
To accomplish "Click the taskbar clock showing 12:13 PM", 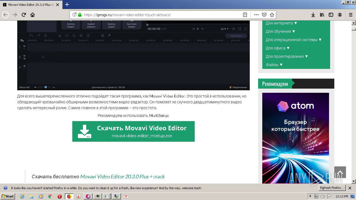I will (x=342, y=196).
